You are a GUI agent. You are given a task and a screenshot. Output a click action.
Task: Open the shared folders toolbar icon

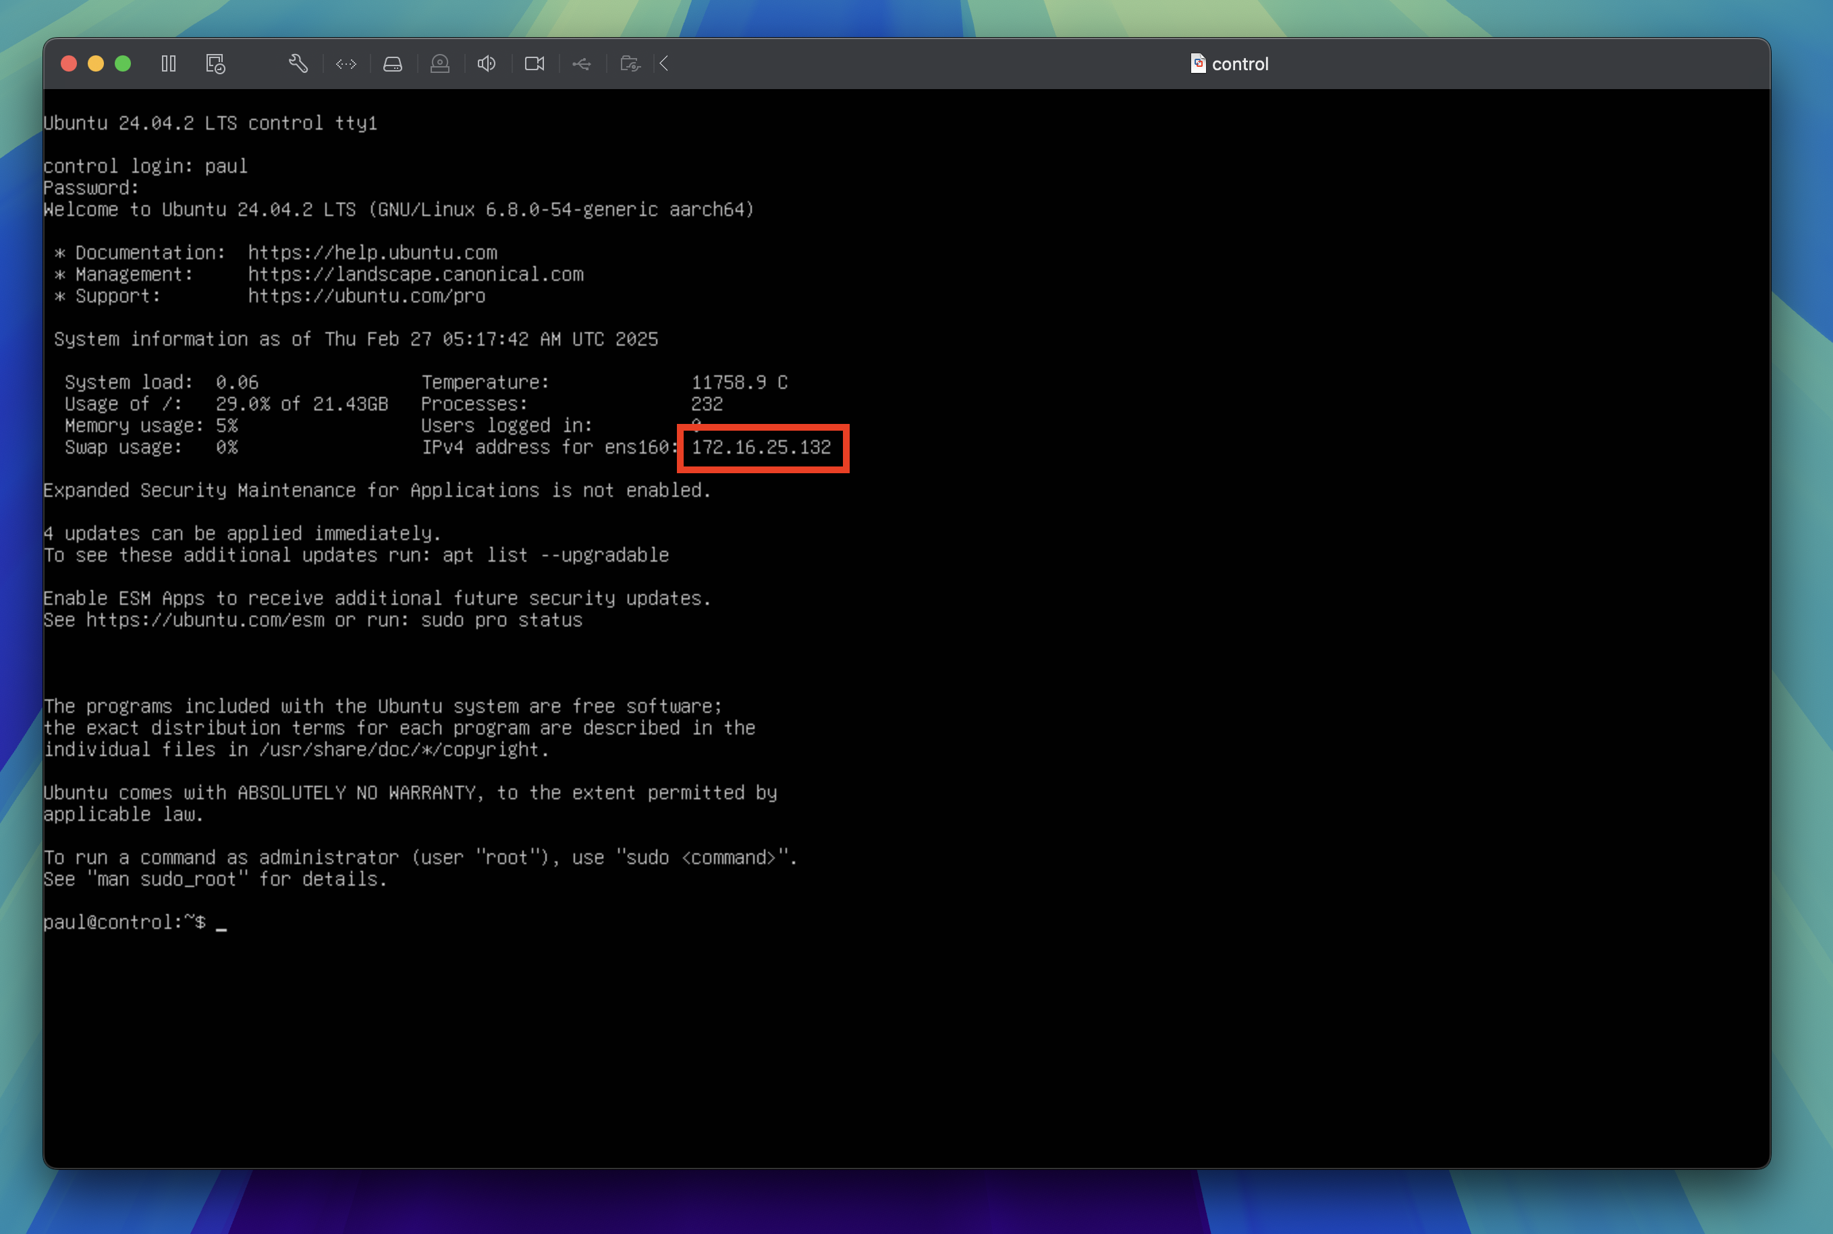pos(630,63)
